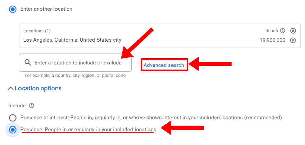Collapse Location options with the chevron arrow
The image size is (305, 145).
(10, 88)
